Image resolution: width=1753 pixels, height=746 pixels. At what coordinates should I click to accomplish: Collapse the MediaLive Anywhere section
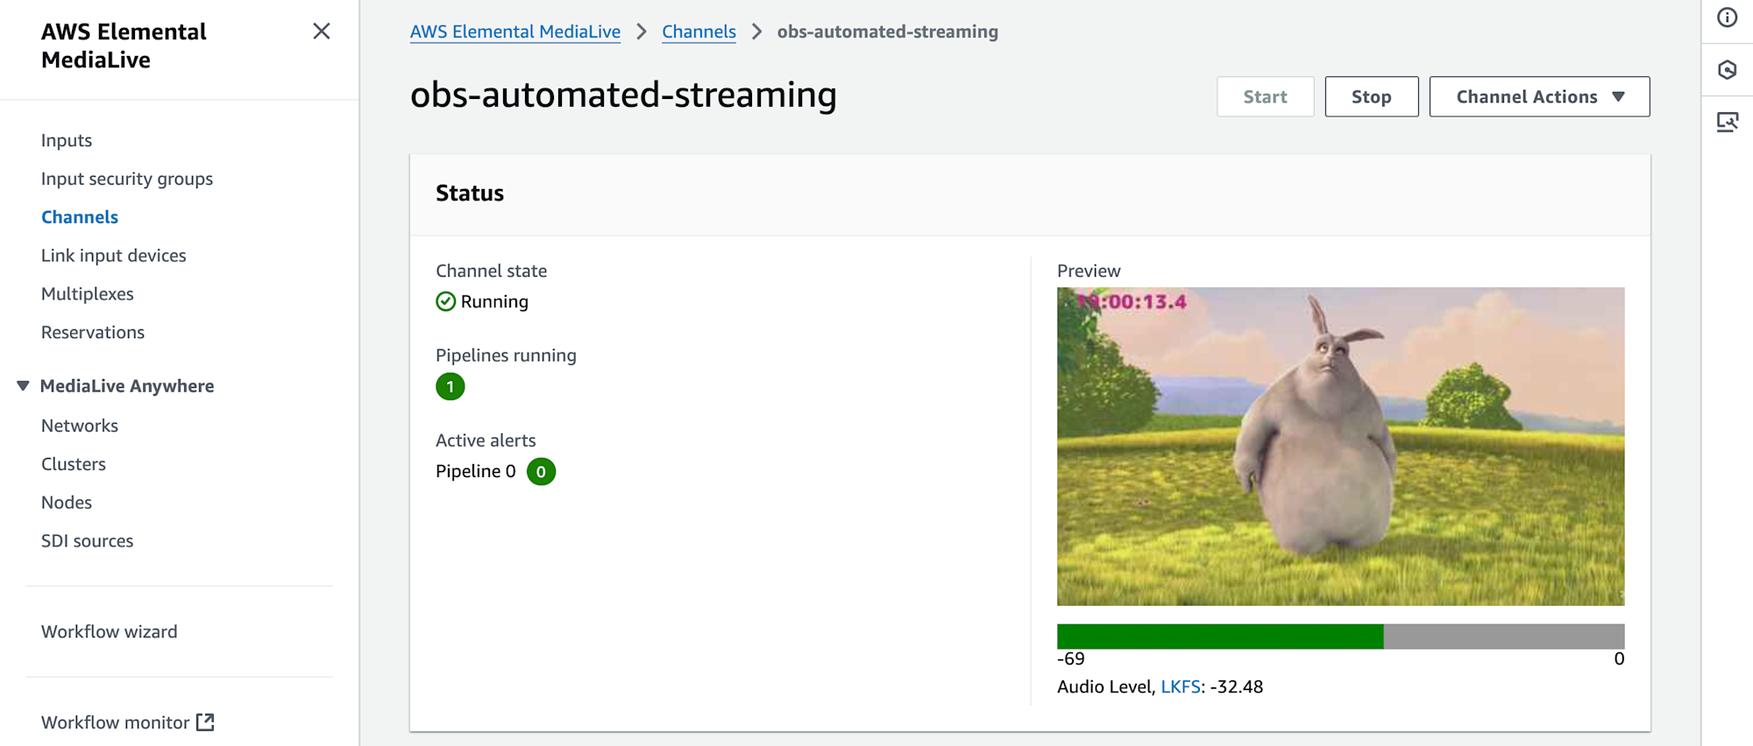[x=23, y=386]
